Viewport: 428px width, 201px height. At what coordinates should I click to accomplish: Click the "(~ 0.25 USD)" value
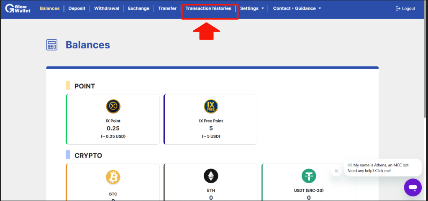tap(113, 136)
